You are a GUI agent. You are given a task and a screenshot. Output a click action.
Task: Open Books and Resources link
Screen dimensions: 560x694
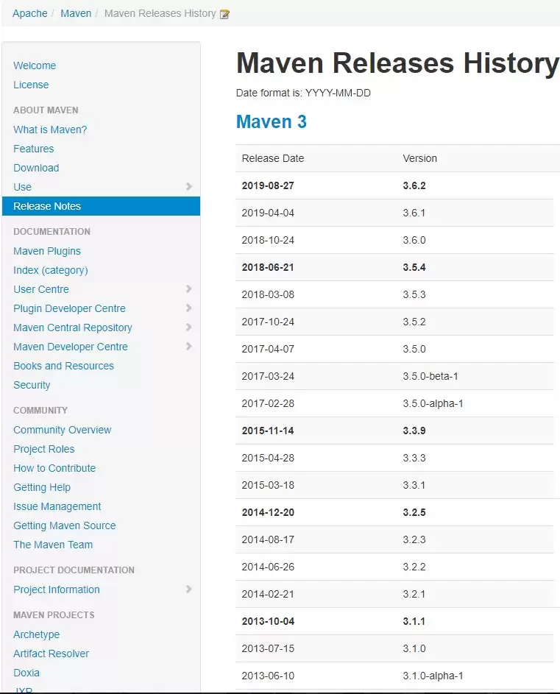click(64, 366)
